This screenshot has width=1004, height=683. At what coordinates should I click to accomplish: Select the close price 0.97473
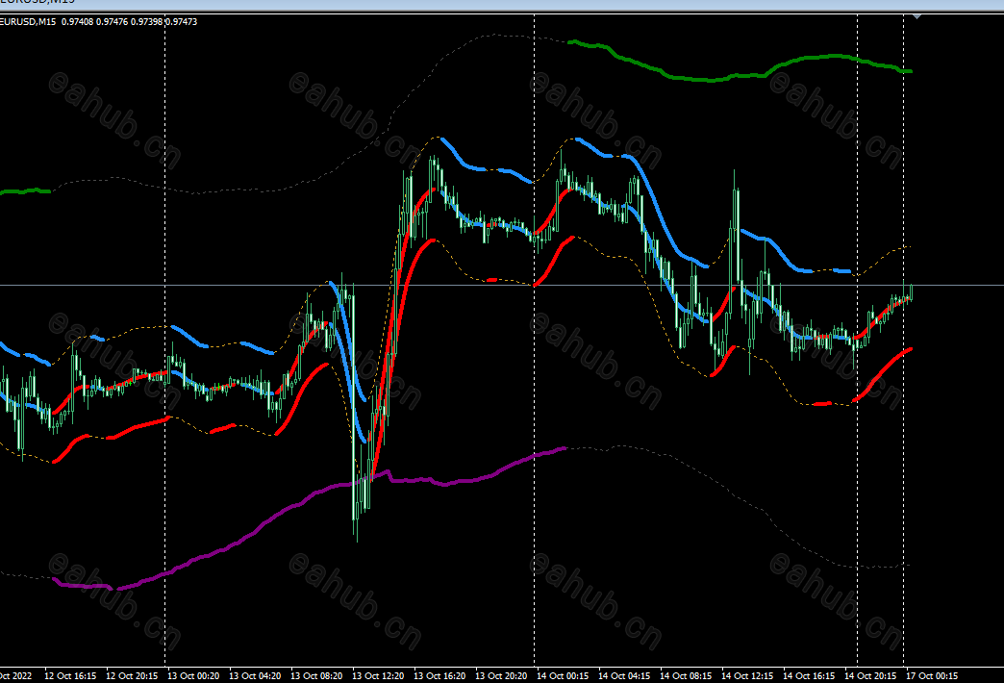[x=182, y=22]
